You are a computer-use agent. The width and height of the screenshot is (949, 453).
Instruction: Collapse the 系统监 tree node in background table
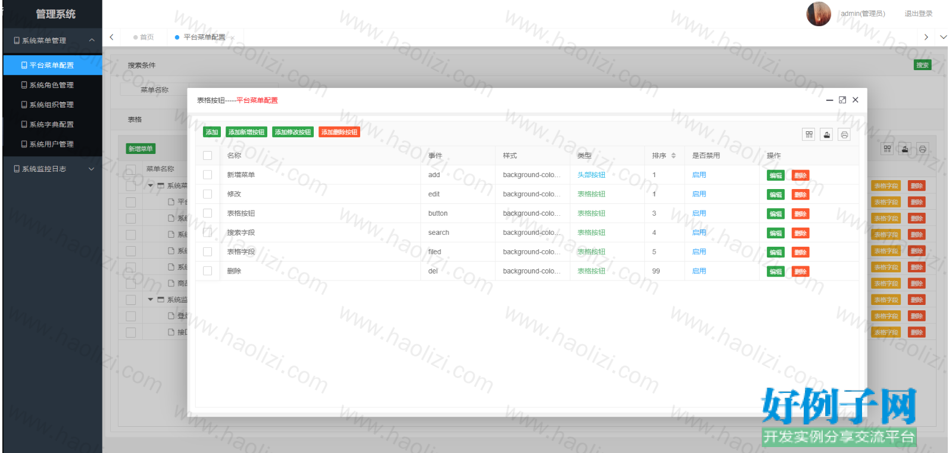(151, 300)
